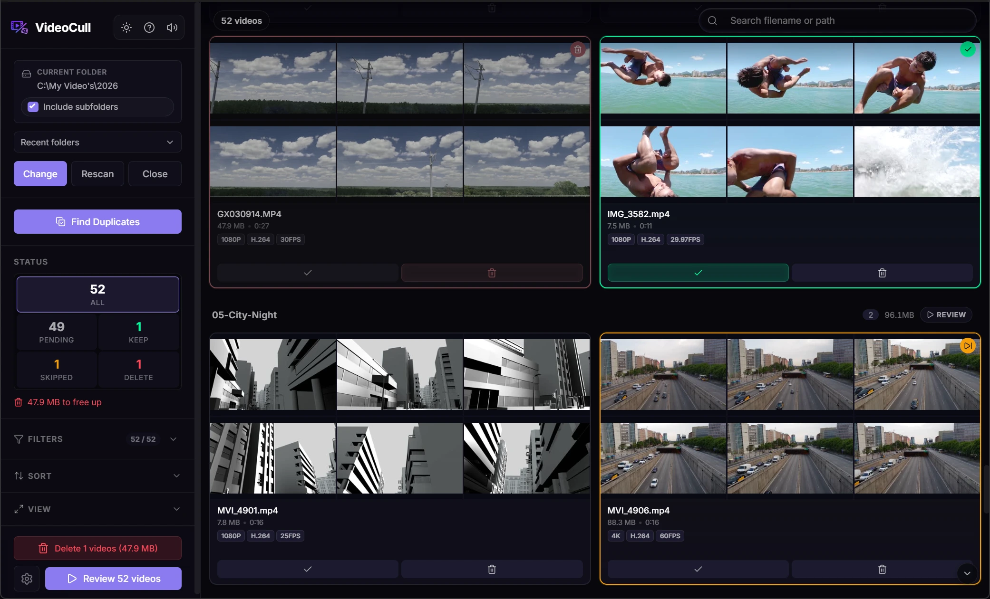Toggle the light/dark theme sun icon
990x599 pixels.
click(126, 28)
